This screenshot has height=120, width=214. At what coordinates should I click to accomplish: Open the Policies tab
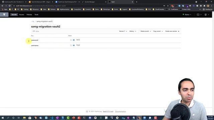[x=29, y=15]
